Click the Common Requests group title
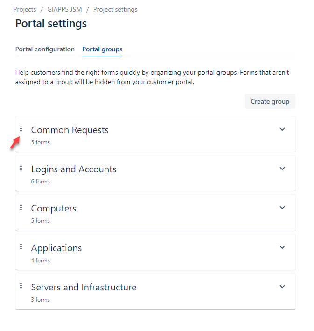The image size is (314, 331). pos(70,130)
